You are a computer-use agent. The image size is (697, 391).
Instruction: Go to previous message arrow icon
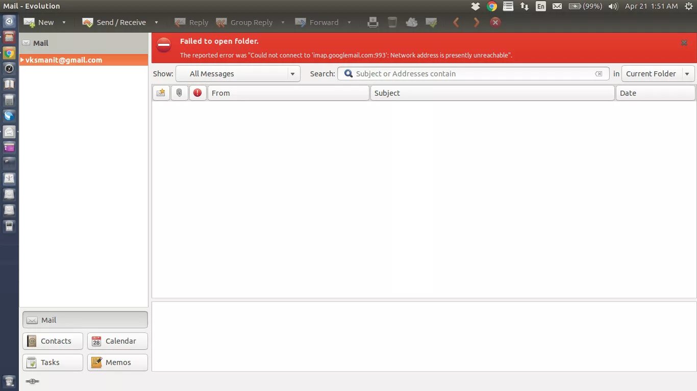click(456, 22)
